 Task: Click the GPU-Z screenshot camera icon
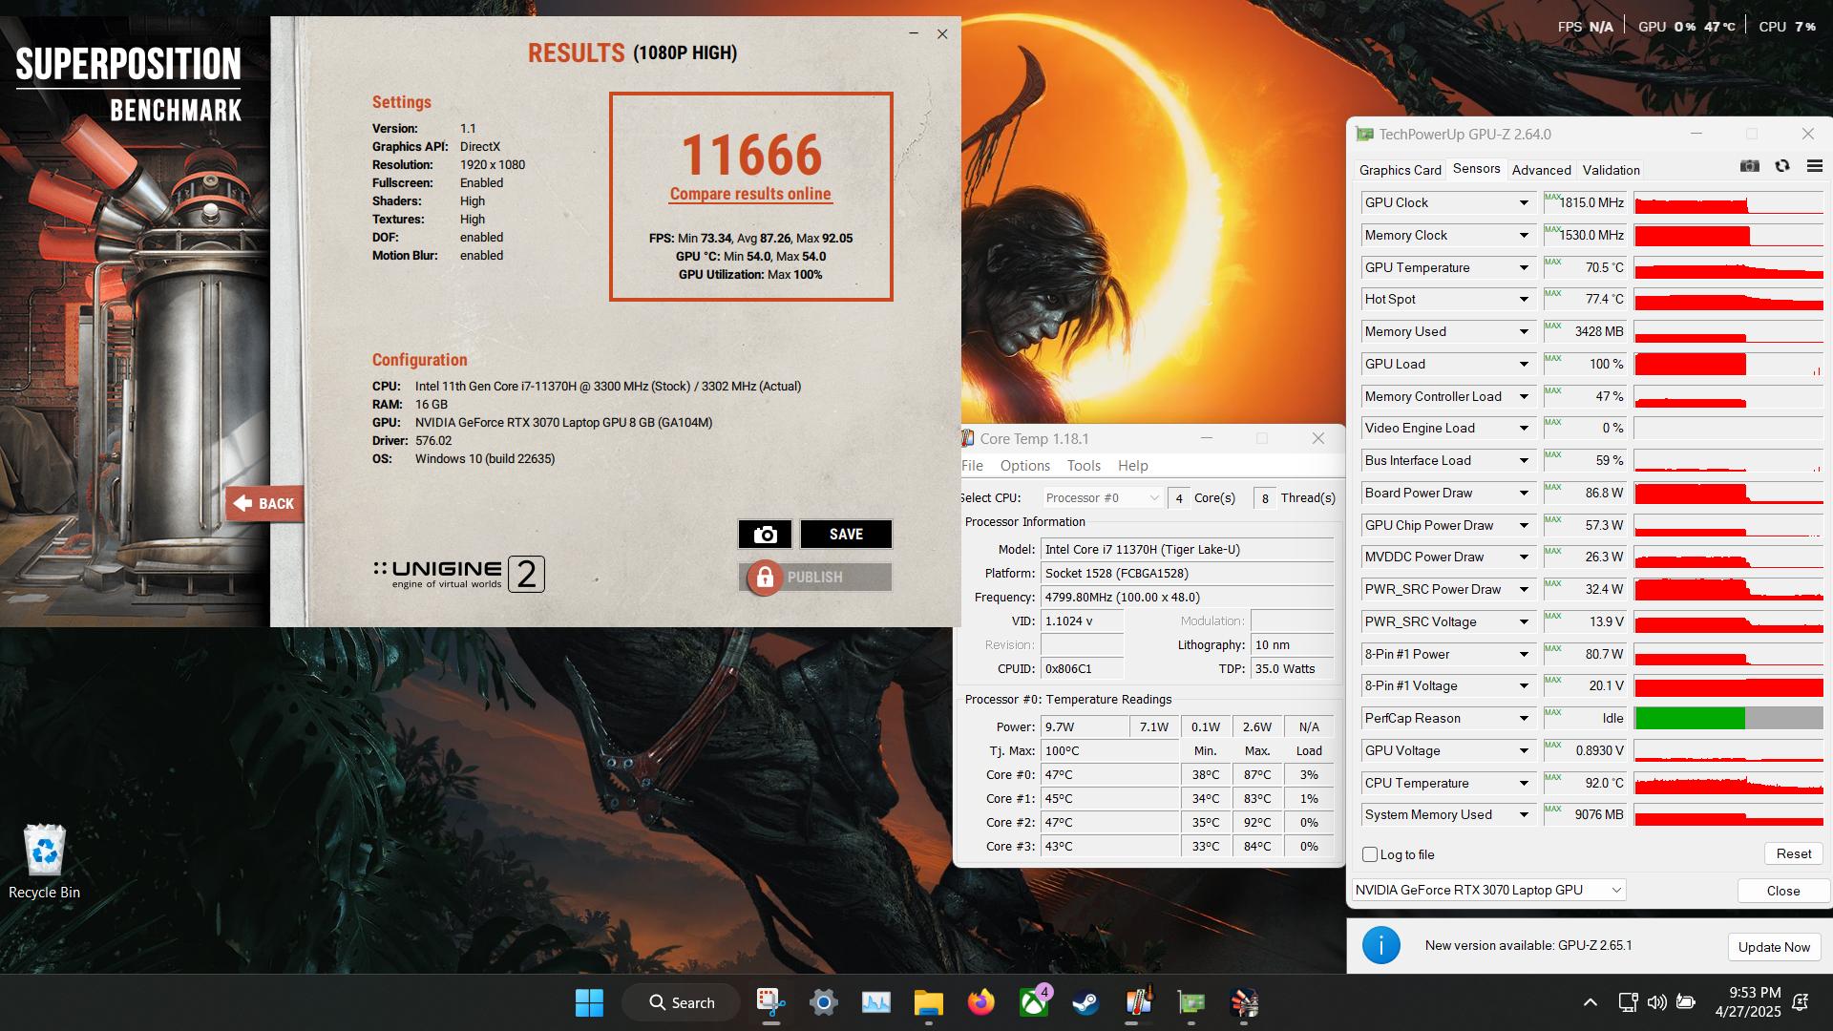tap(1749, 166)
